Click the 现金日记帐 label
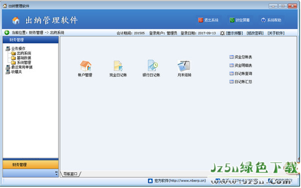The height and width of the screenshot is (188, 301). tap(118, 75)
